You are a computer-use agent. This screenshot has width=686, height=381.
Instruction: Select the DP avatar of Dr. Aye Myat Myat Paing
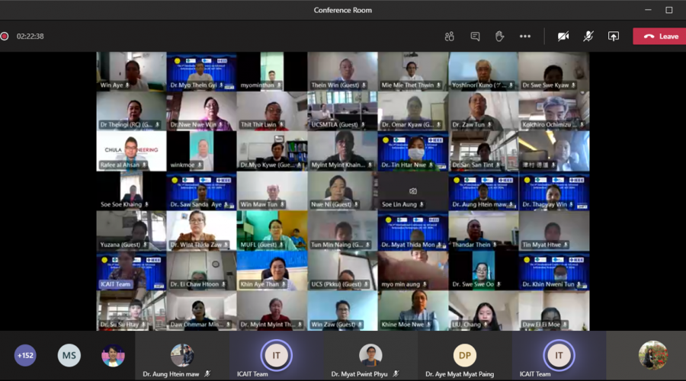coord(464,355)
